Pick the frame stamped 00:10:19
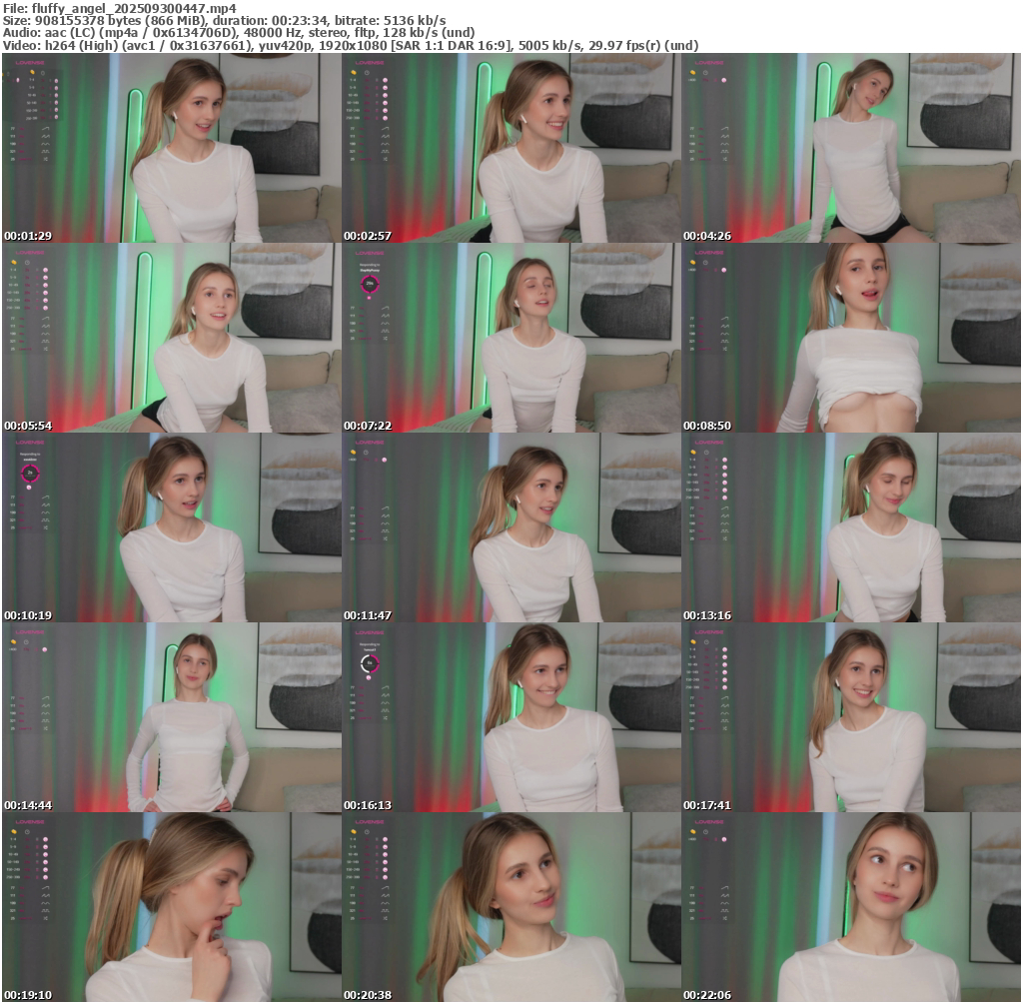Viewport: 1023px width, 1002px height. pyautogui.click(x=171, y=527)
